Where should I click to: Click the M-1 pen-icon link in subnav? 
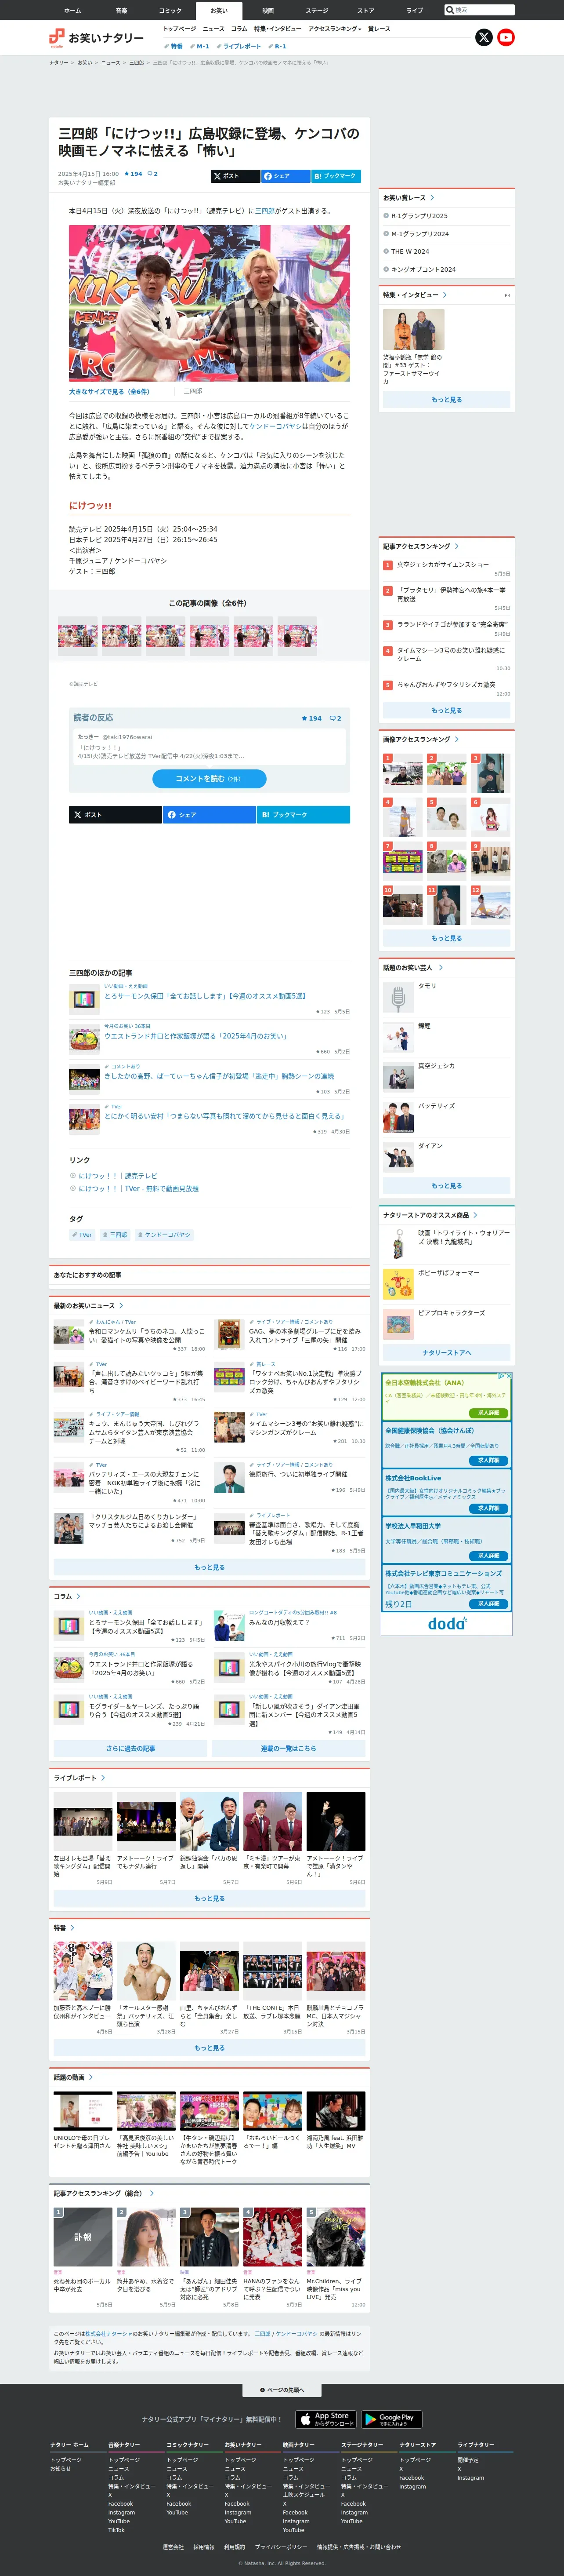click(200, 46)
